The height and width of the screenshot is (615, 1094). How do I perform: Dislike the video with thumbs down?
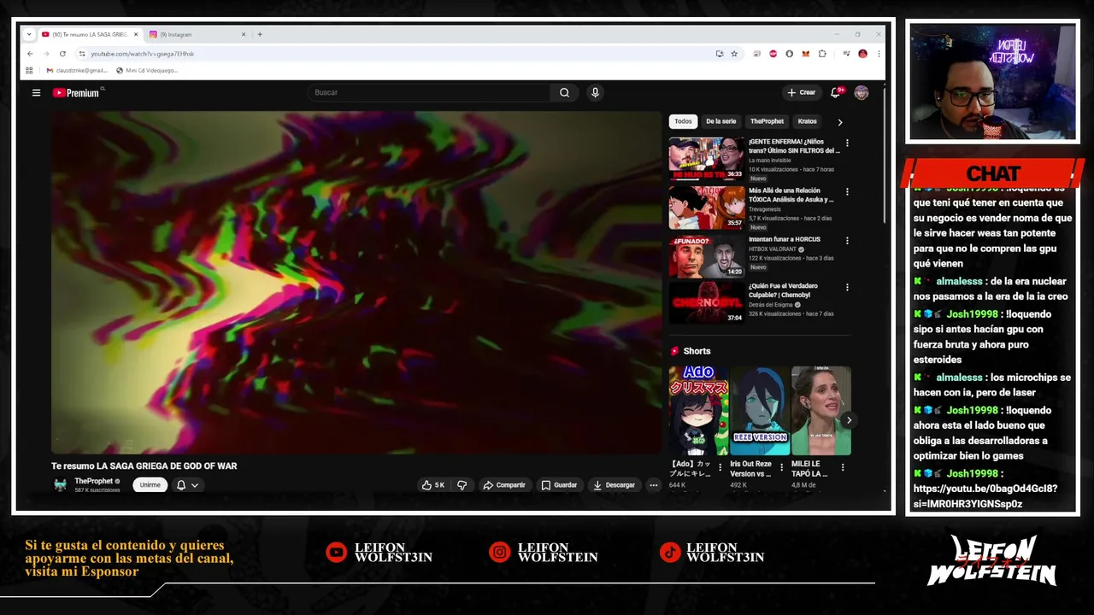pyautogui.click(x=462, y=485)
